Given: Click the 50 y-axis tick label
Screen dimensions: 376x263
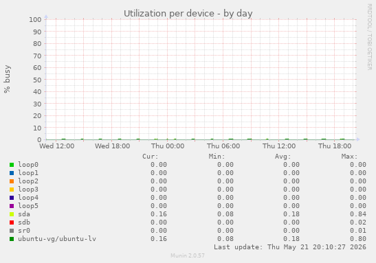Looking at the screenshot, I should (37, 80).
